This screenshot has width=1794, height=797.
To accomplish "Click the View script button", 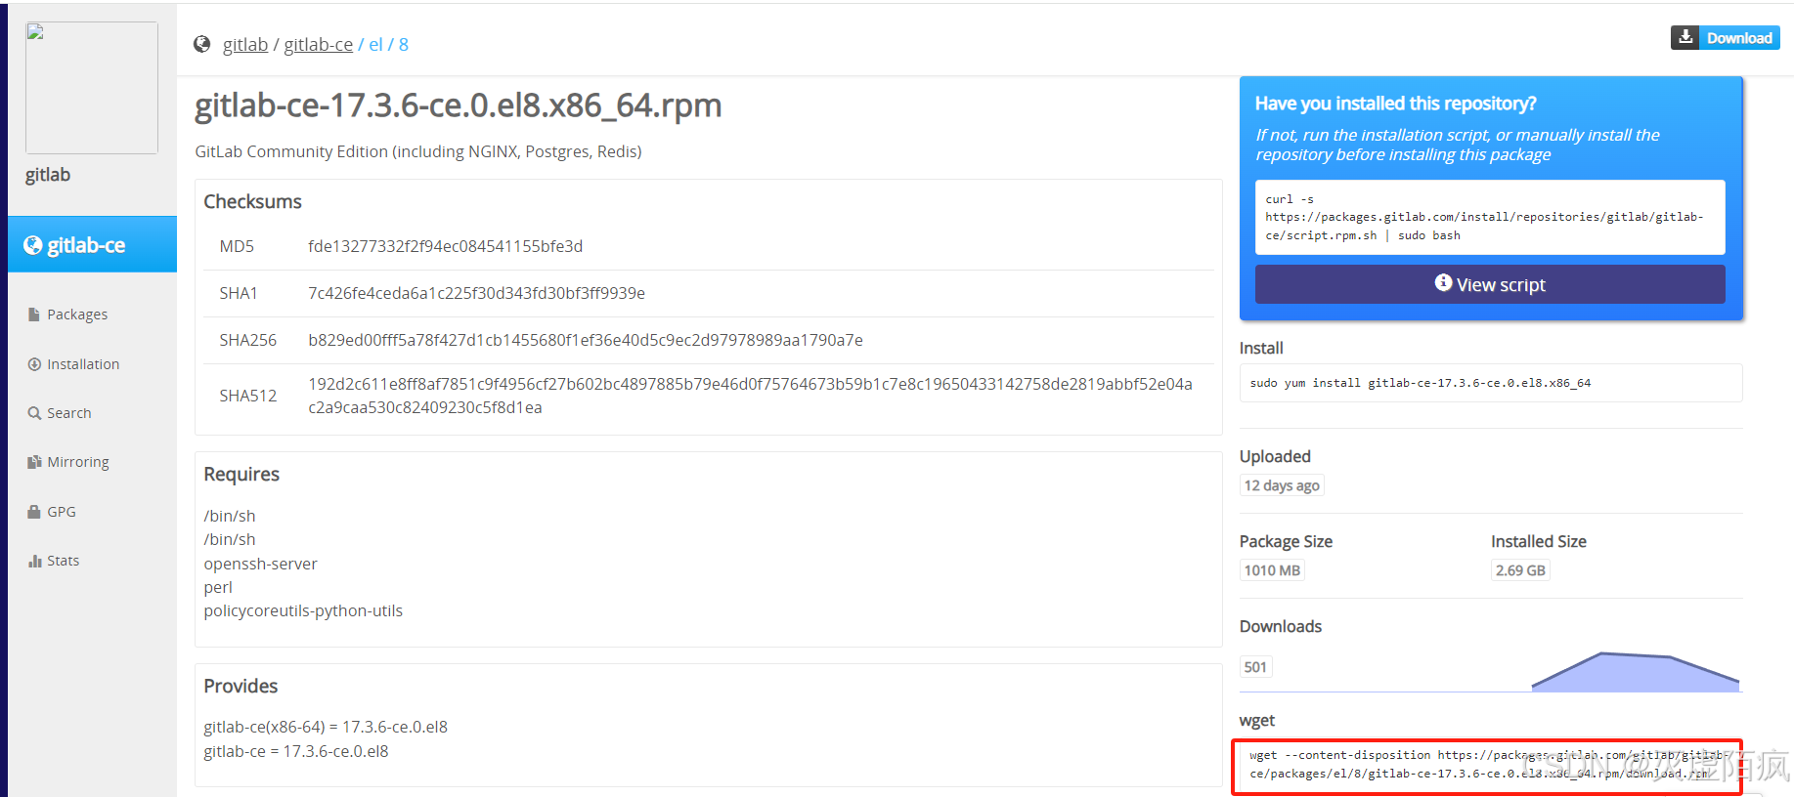I will point(1490,284).
